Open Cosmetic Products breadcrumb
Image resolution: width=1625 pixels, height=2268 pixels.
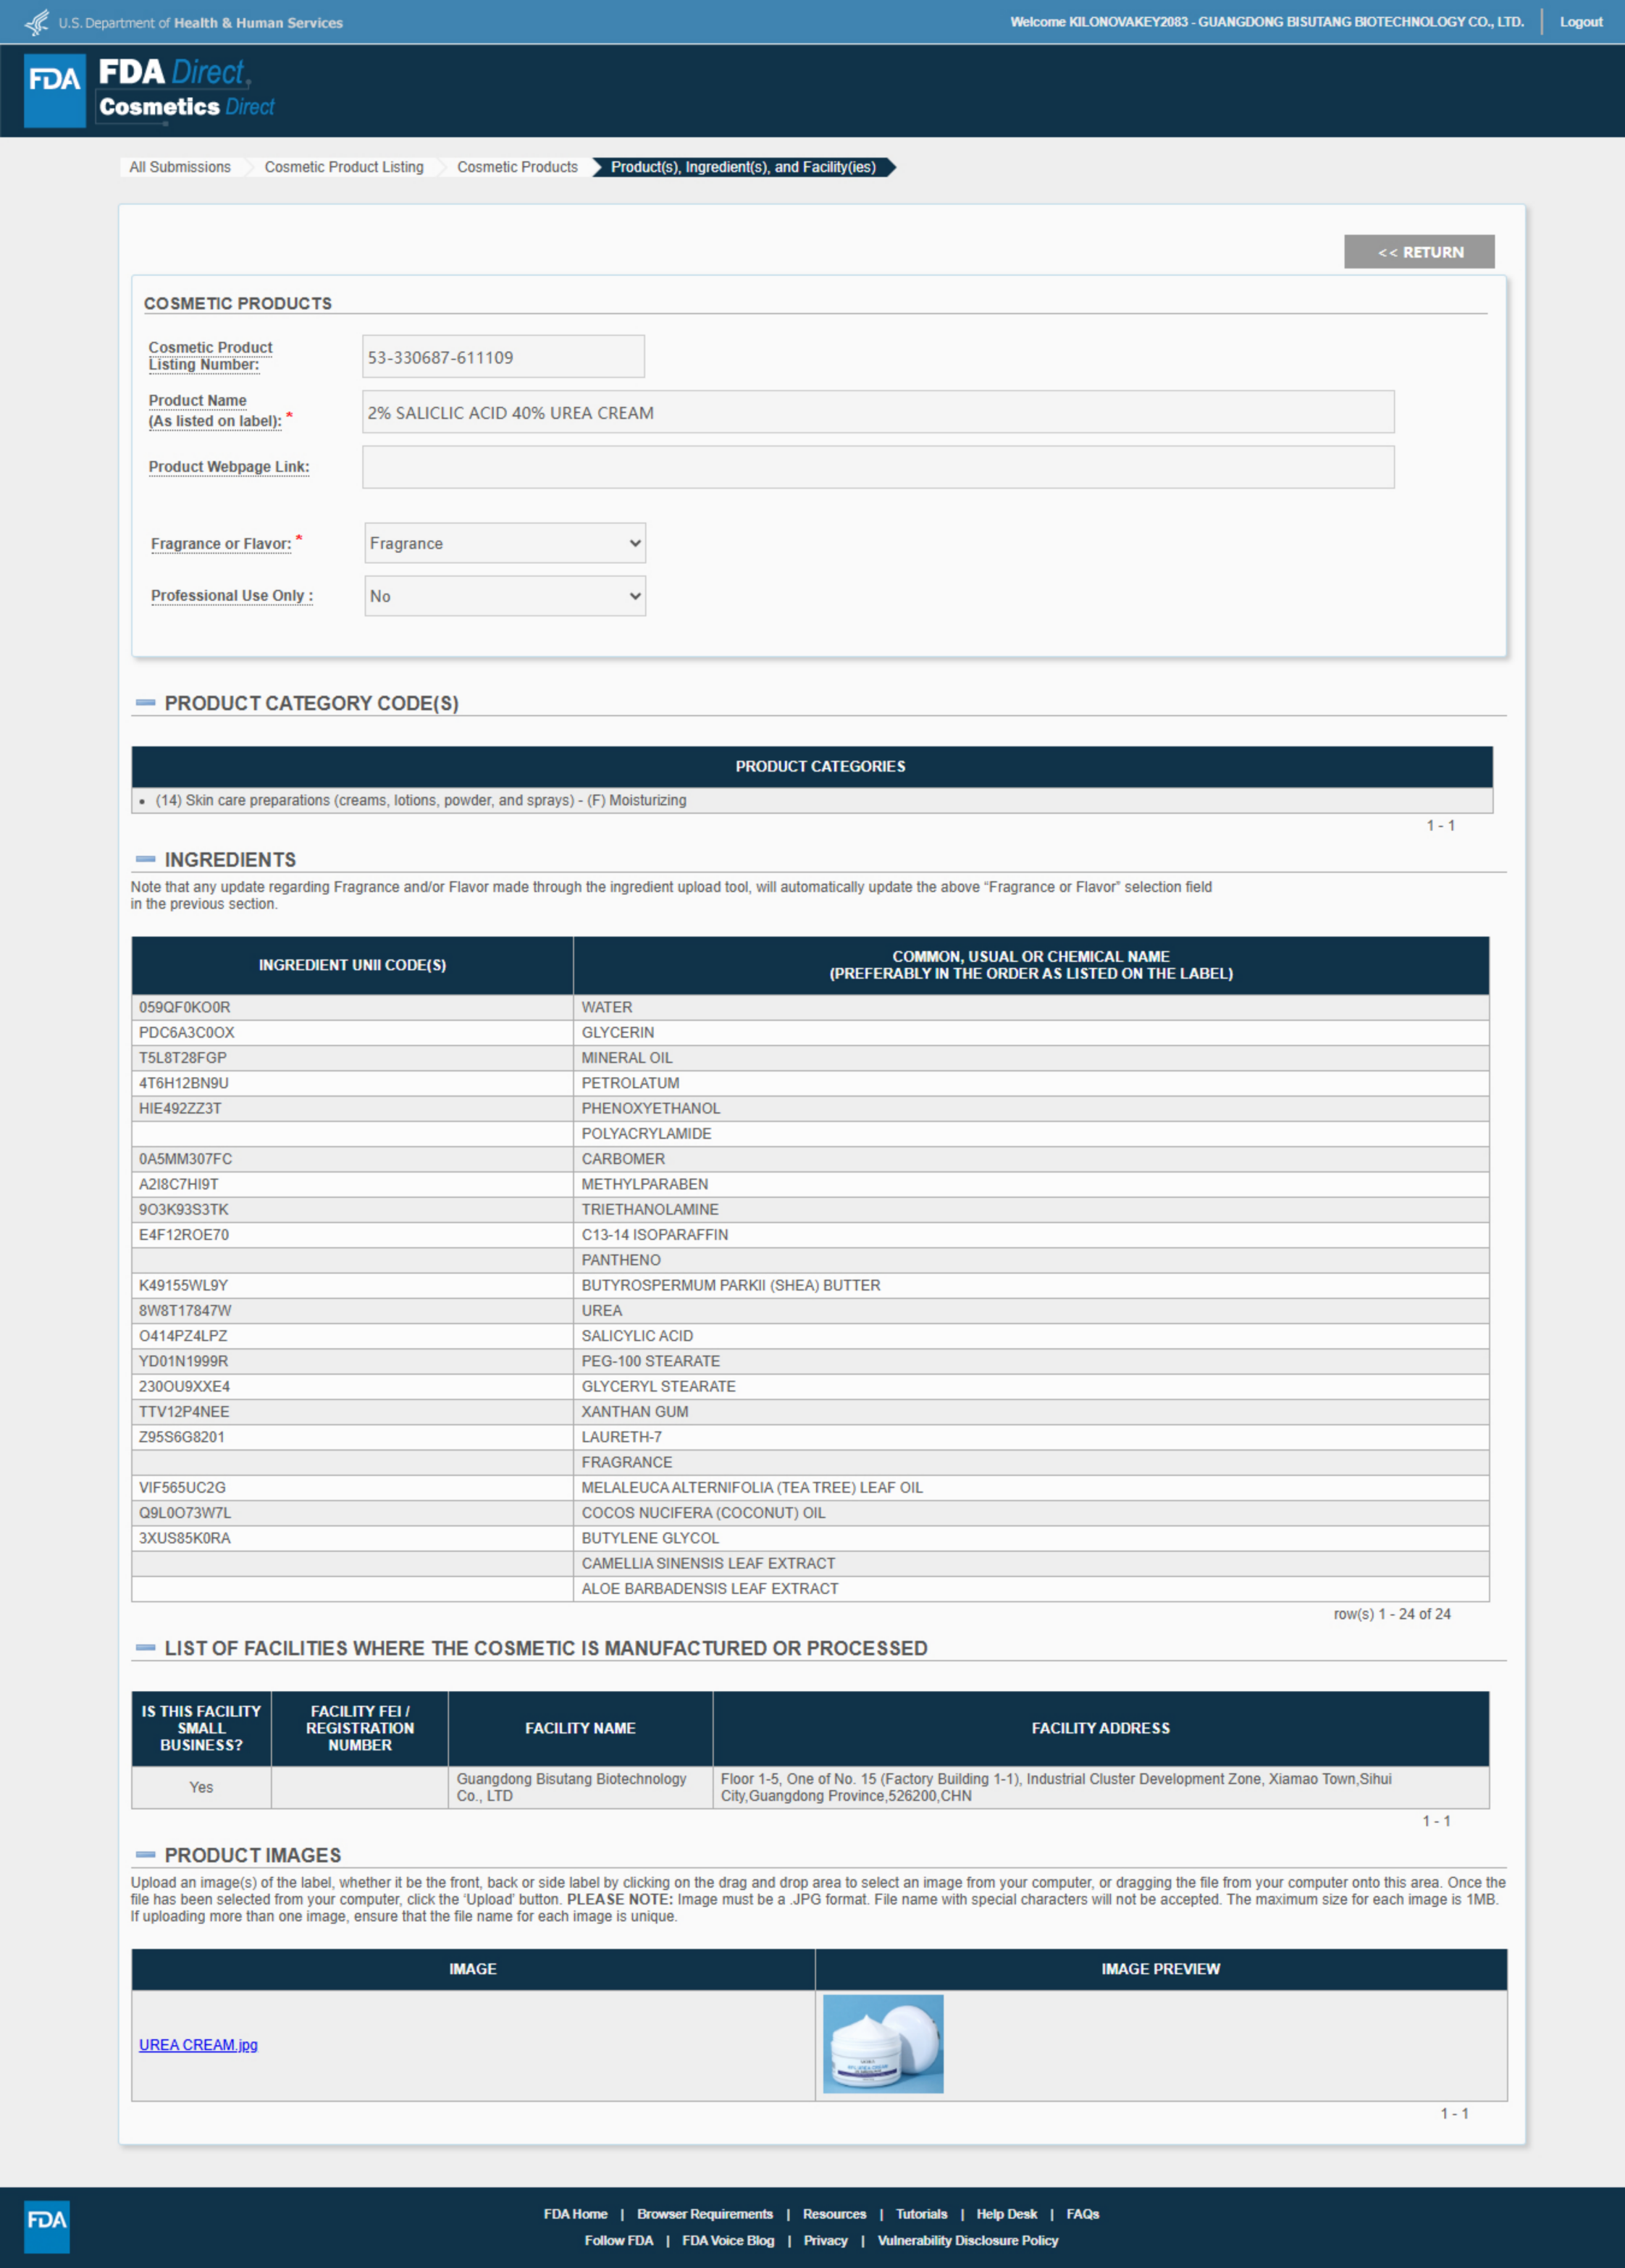click(x=517, y=167)
